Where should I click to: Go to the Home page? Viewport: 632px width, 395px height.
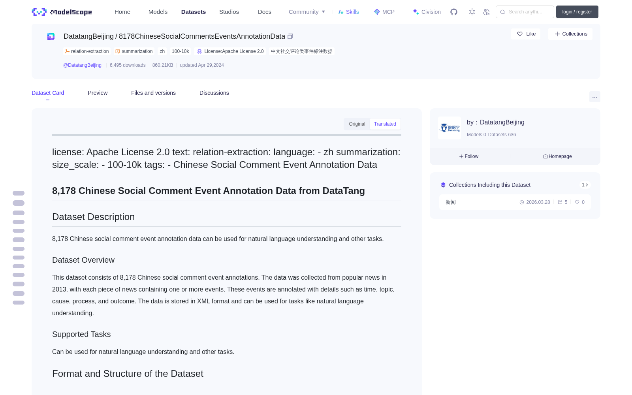(x=122, y=12)
